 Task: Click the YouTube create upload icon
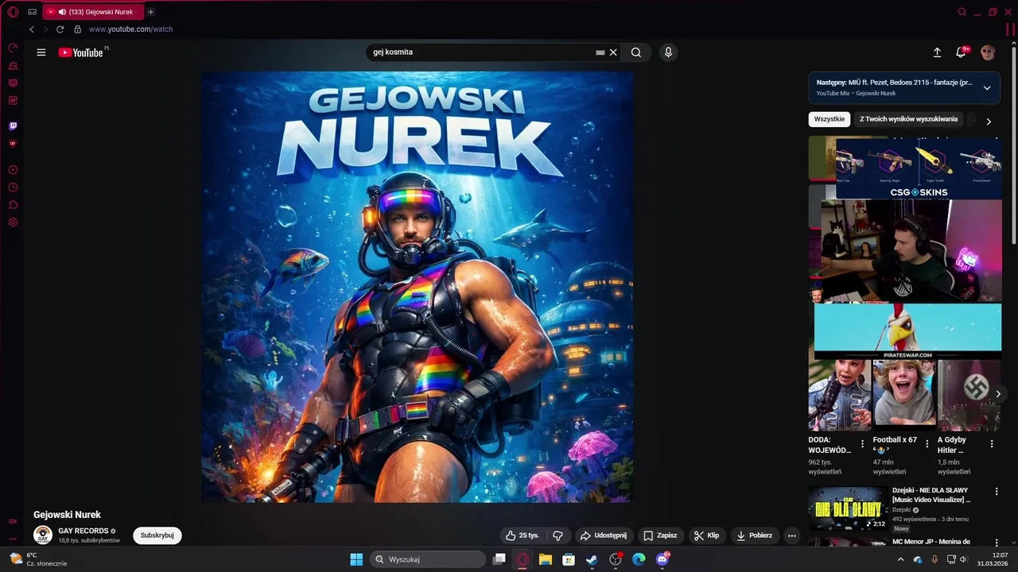pyautogui.click(x=937, y=52)
